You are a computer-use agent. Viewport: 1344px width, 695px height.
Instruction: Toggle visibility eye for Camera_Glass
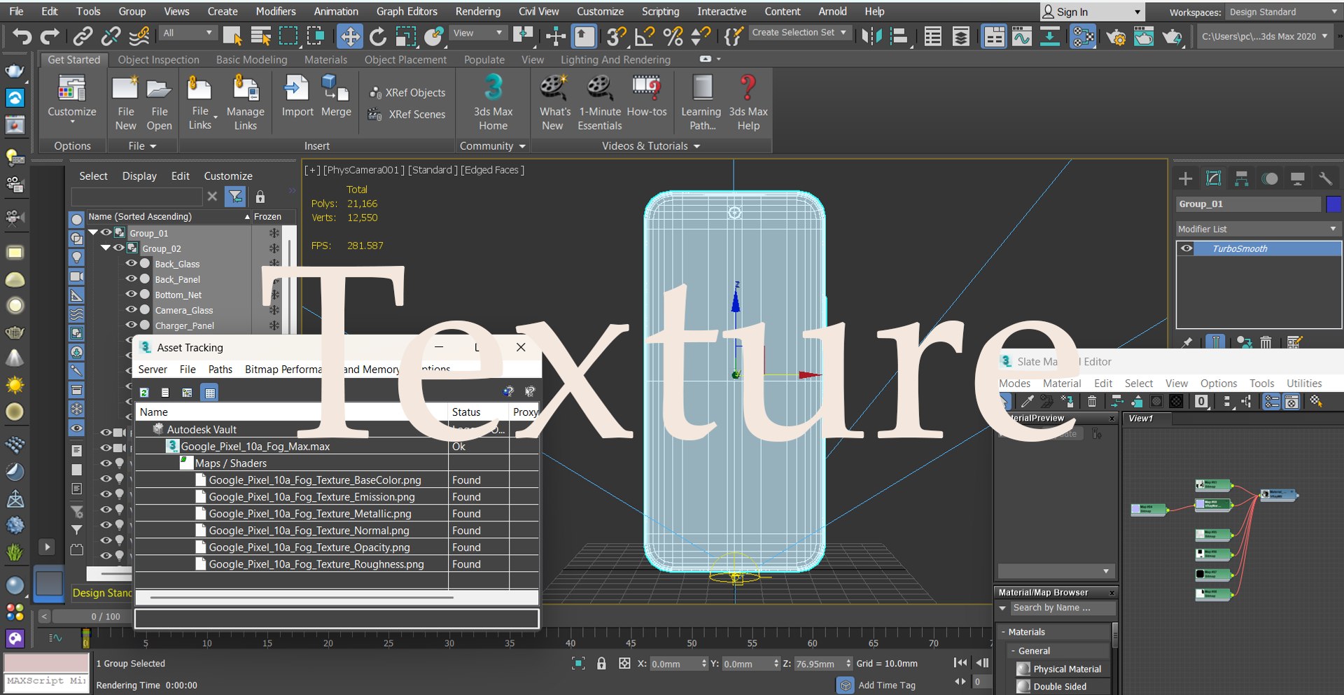pyautogui.click(x=131, y=309)
